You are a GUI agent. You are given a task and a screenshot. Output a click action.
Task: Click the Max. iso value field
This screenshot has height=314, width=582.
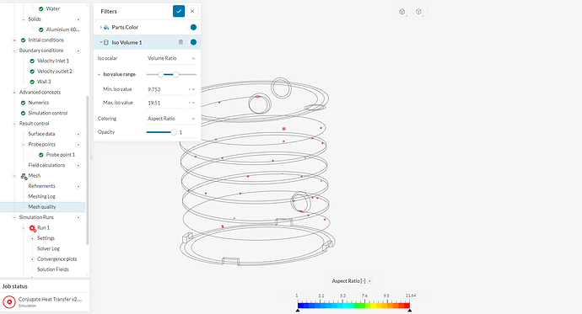[x=165, y=103]
